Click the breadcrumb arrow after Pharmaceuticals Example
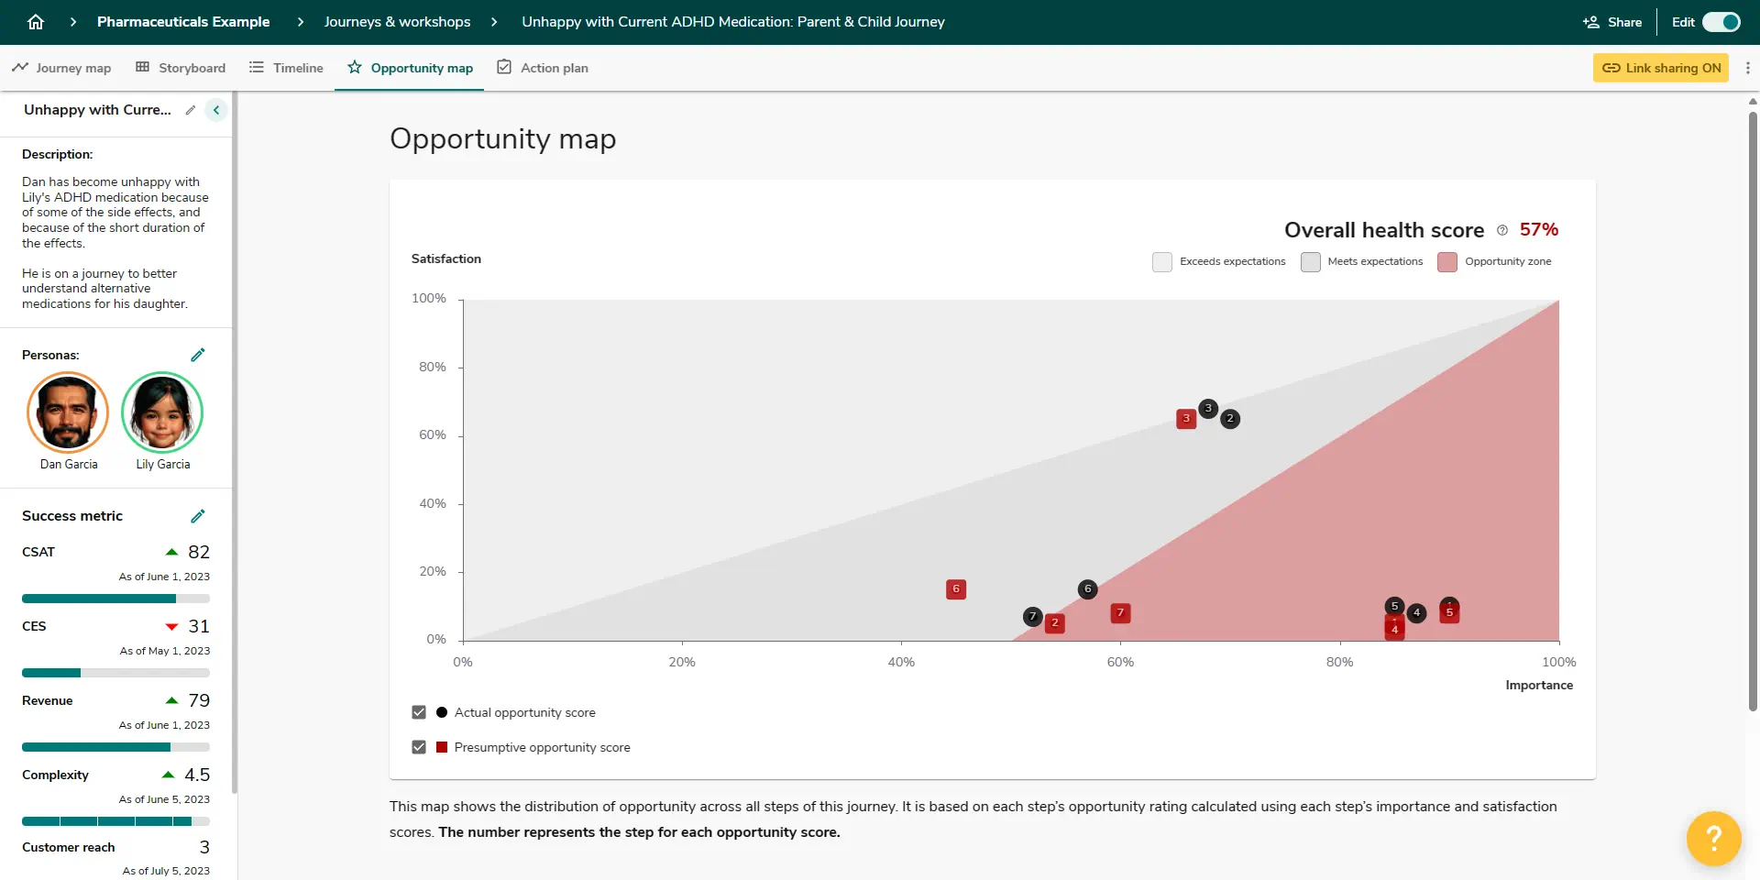This screenshot has width=1760, height=880. tap(300, 21)
